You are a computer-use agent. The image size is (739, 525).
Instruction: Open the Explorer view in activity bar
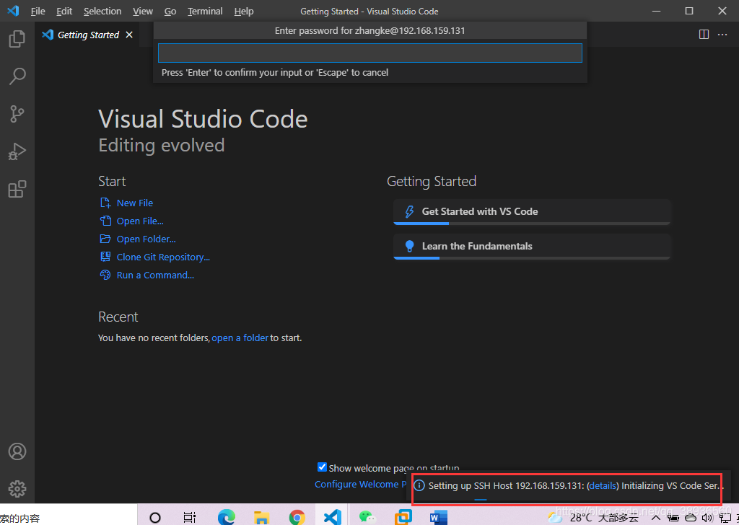click(x=17, y=39)
